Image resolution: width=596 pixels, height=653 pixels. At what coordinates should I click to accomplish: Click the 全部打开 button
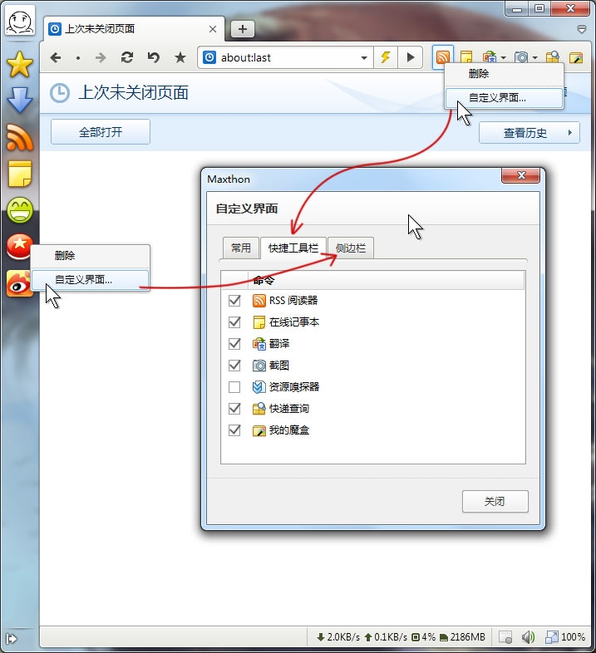(x=101, y=132)
